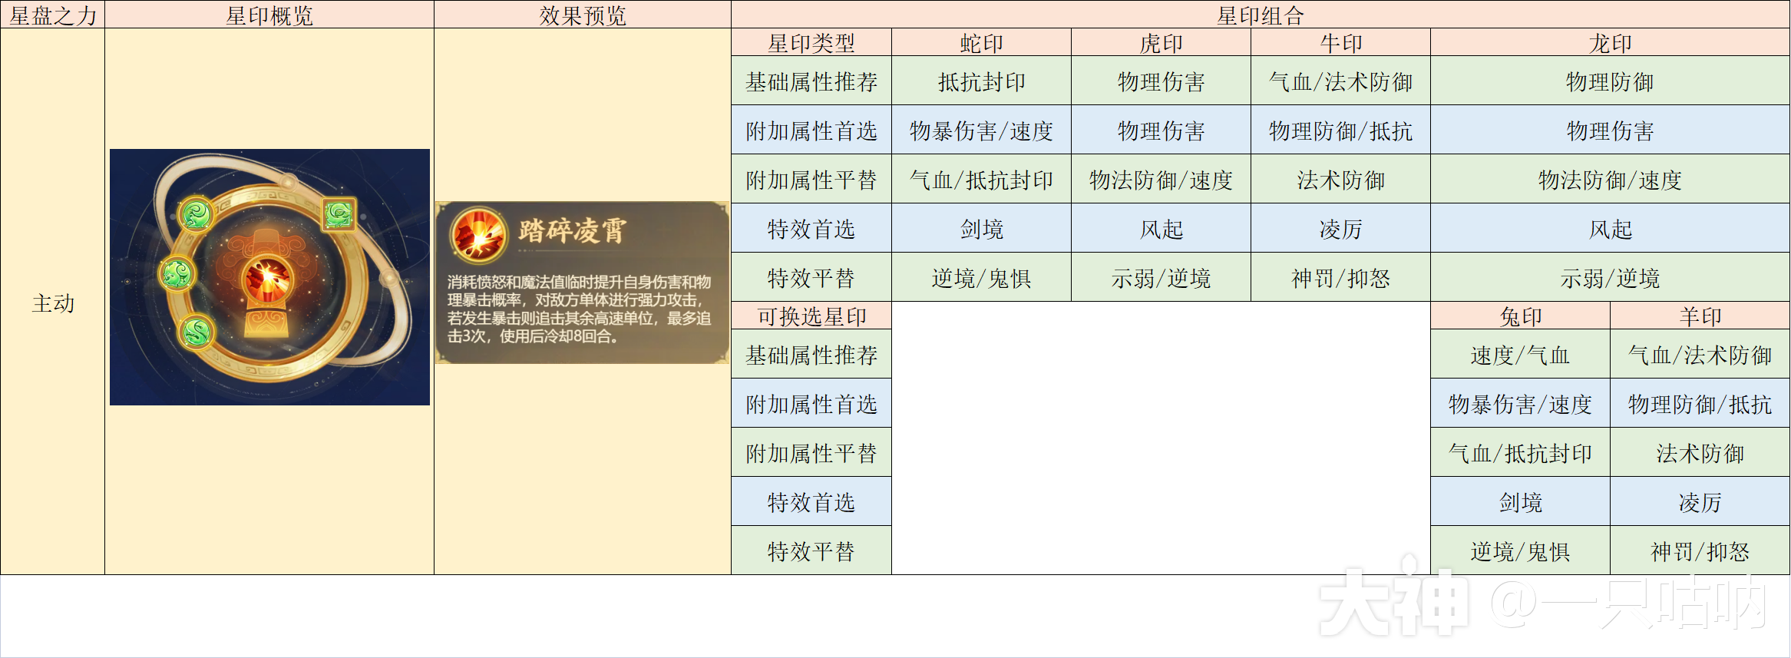Click 物理防御/抵抗 cell under 牛印
Viewport: 1791px width, 658px height.
point(1341,131)
